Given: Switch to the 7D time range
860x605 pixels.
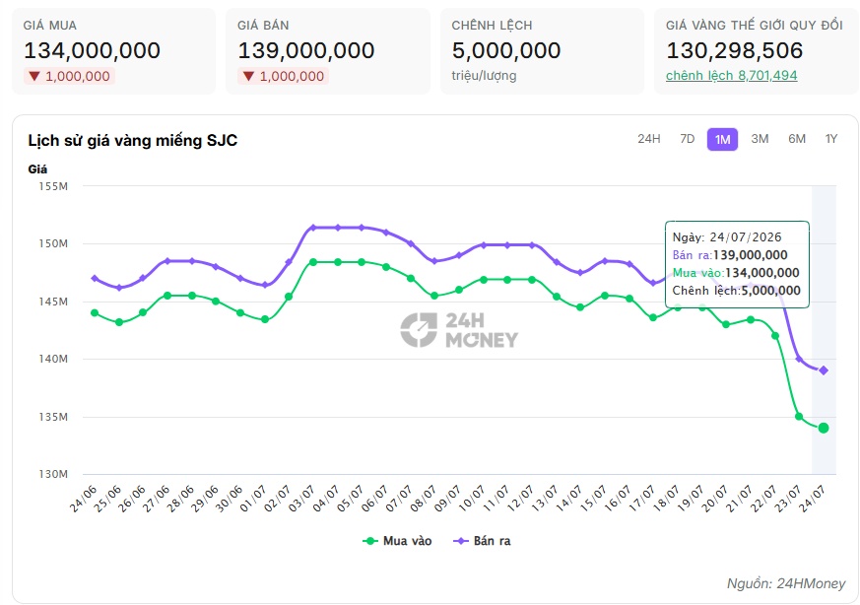Looking at the screenshot, I should (688, 139).
